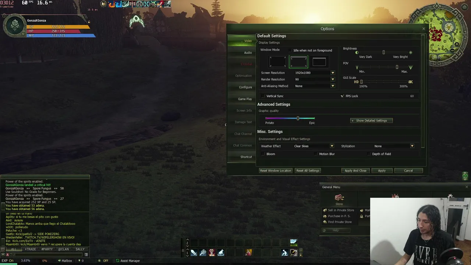This screenshot has height=265, width=471.
Task: Switch to the Audio options tab
Action: click(242, 53)
